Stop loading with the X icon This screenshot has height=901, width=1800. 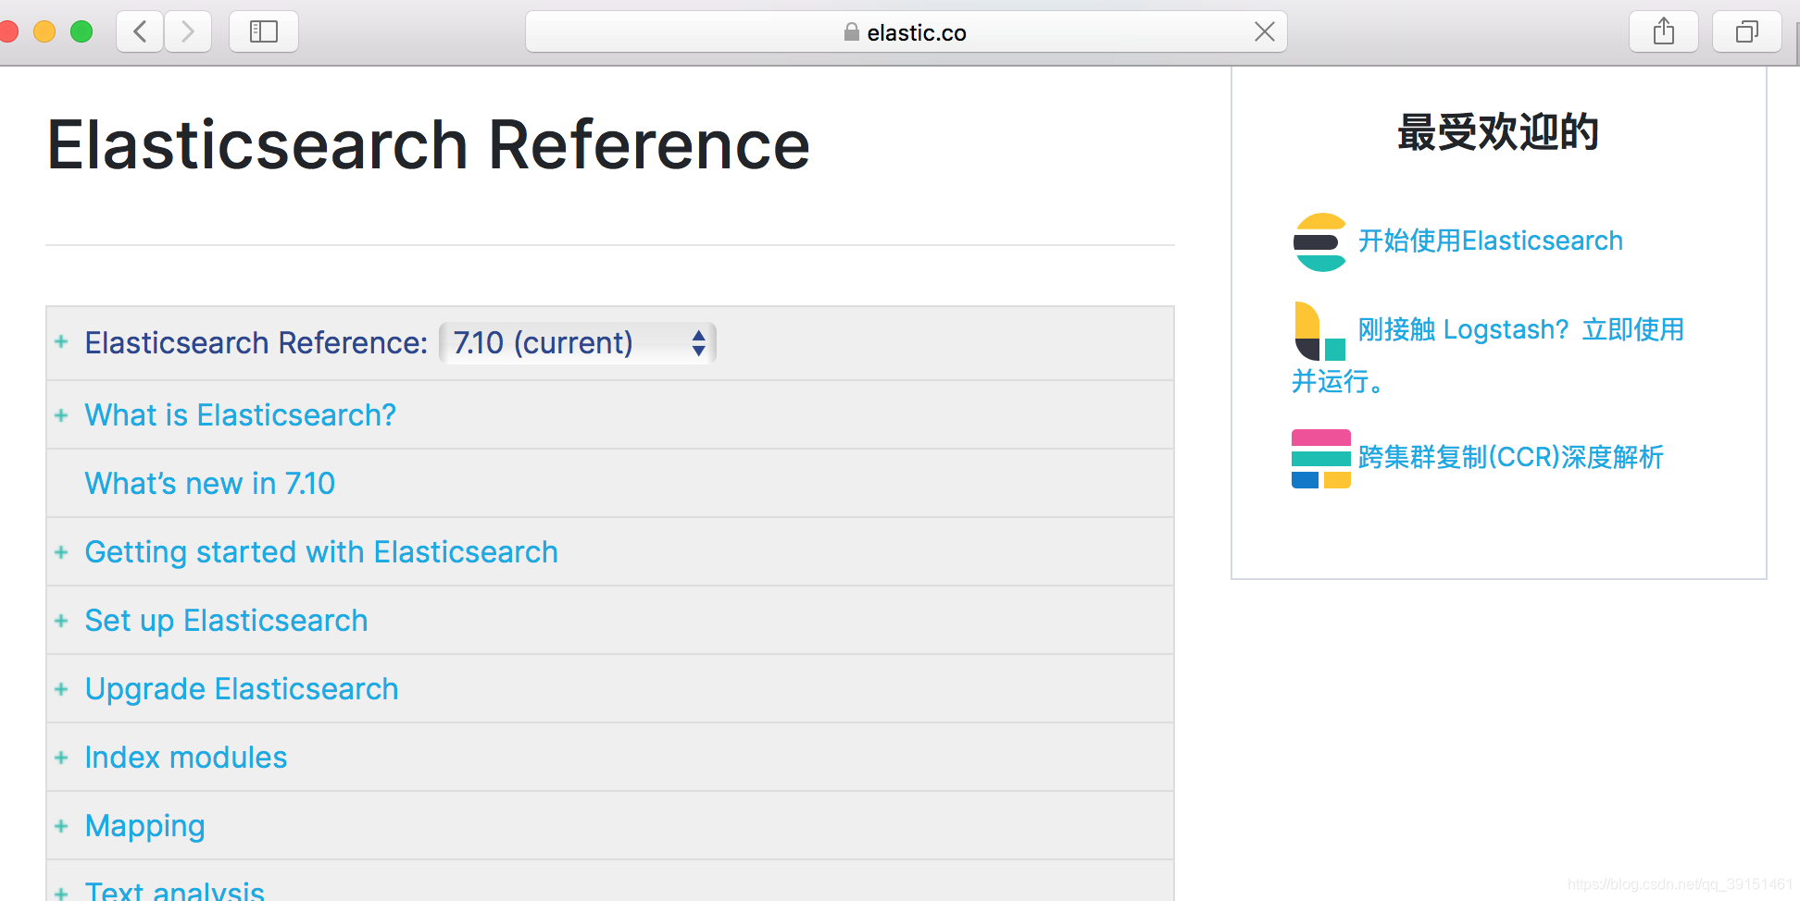(x=1264, y=32)
